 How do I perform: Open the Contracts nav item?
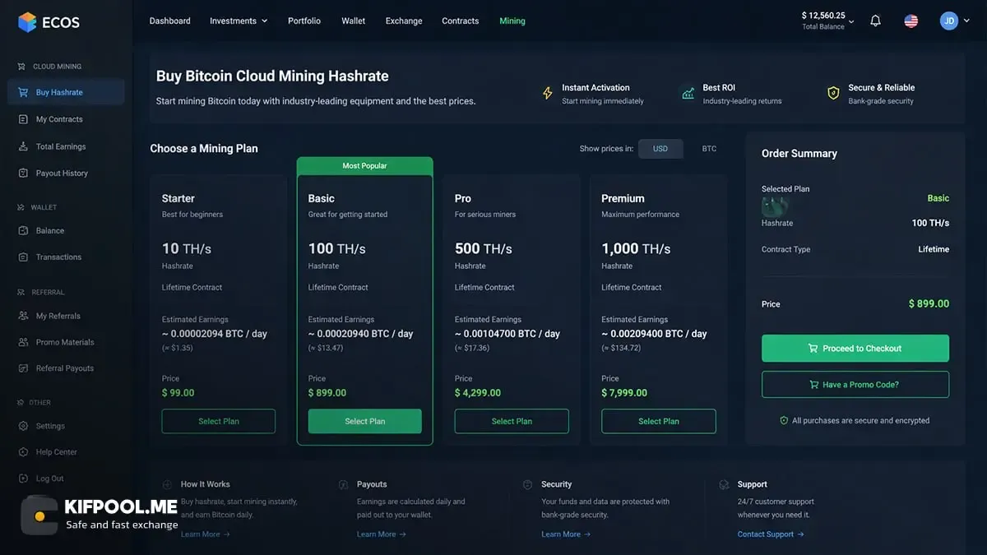[x=461, y=21]
